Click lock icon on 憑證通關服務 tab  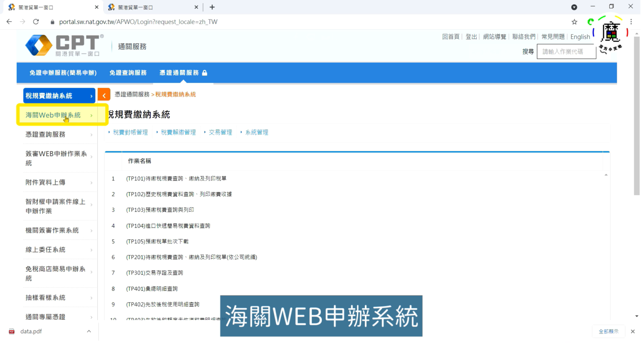(x=204, y=73)
